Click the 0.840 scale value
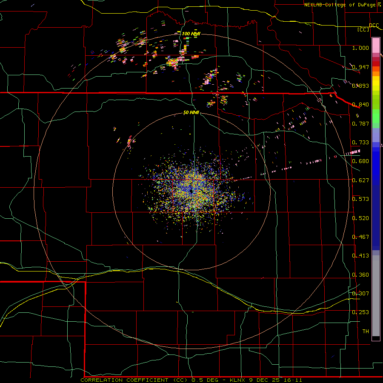Screen dimensions: 383x383 point(360,105)
